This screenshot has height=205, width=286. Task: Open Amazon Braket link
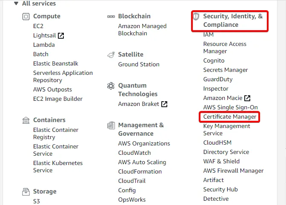click(139, 104)
